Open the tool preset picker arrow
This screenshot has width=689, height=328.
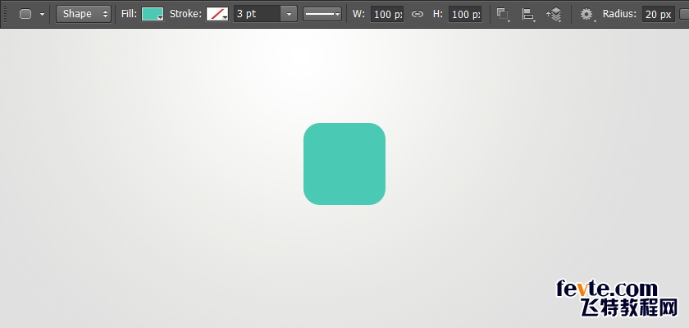pos(42,14)
